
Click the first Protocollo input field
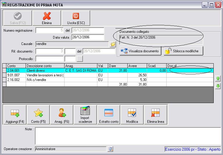pos(50,59)
